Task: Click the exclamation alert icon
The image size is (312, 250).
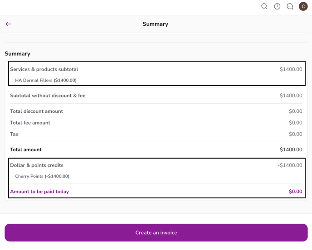Action: (x=277, y=6)
